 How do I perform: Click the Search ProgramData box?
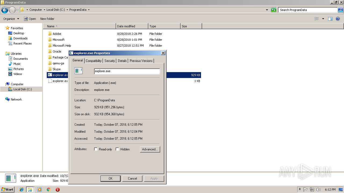(x=308, y=10)
